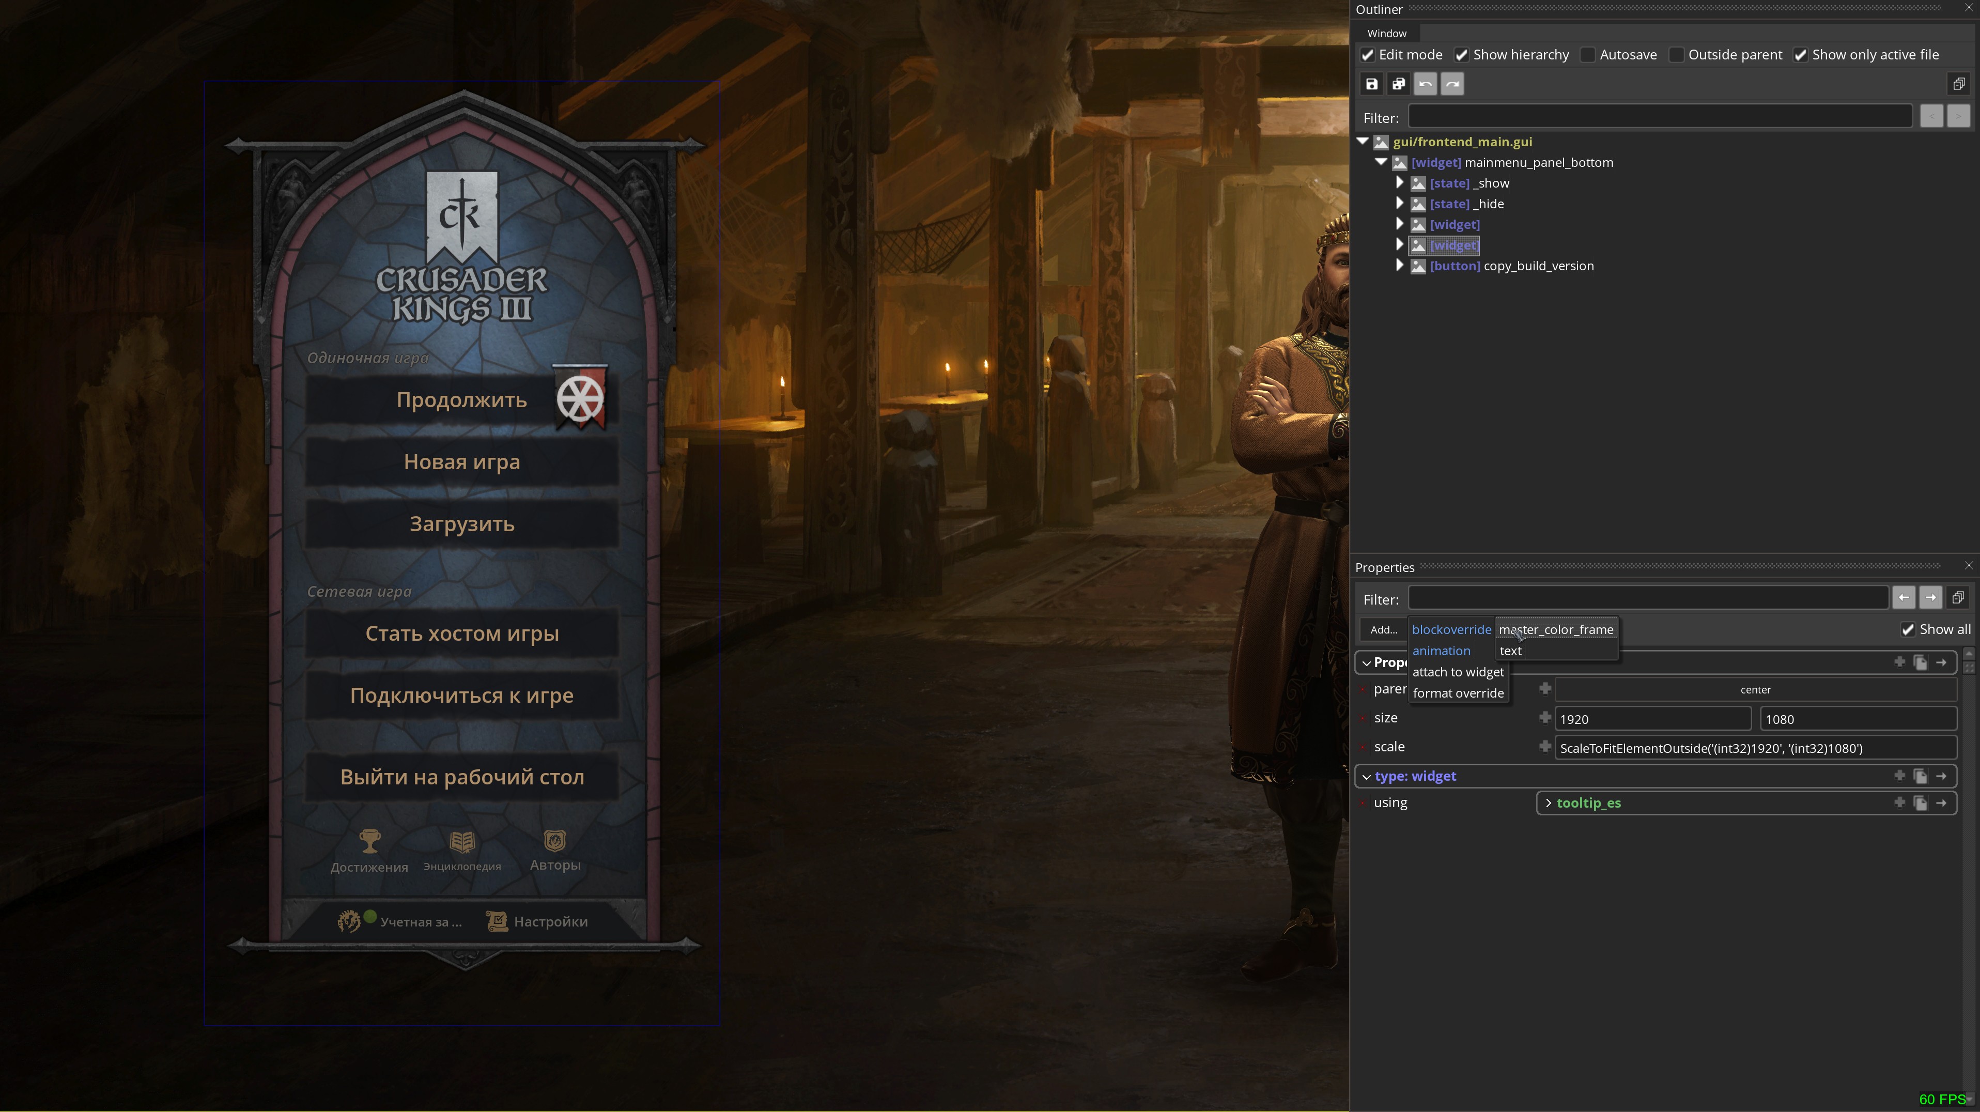Click copy icon on tooltip_es row

point(1920,802)
